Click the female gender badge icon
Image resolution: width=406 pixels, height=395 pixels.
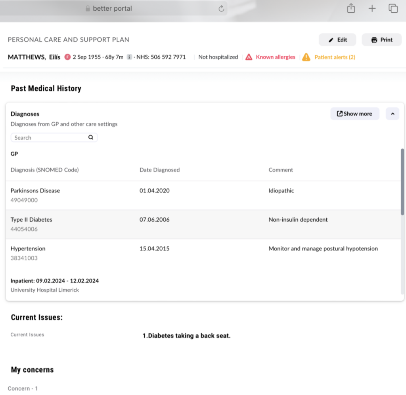pos(67,57)
